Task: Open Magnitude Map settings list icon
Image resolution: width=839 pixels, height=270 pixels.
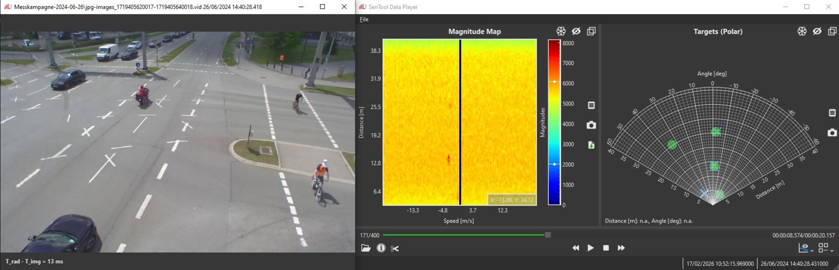Action: click(x=591, y=105)
